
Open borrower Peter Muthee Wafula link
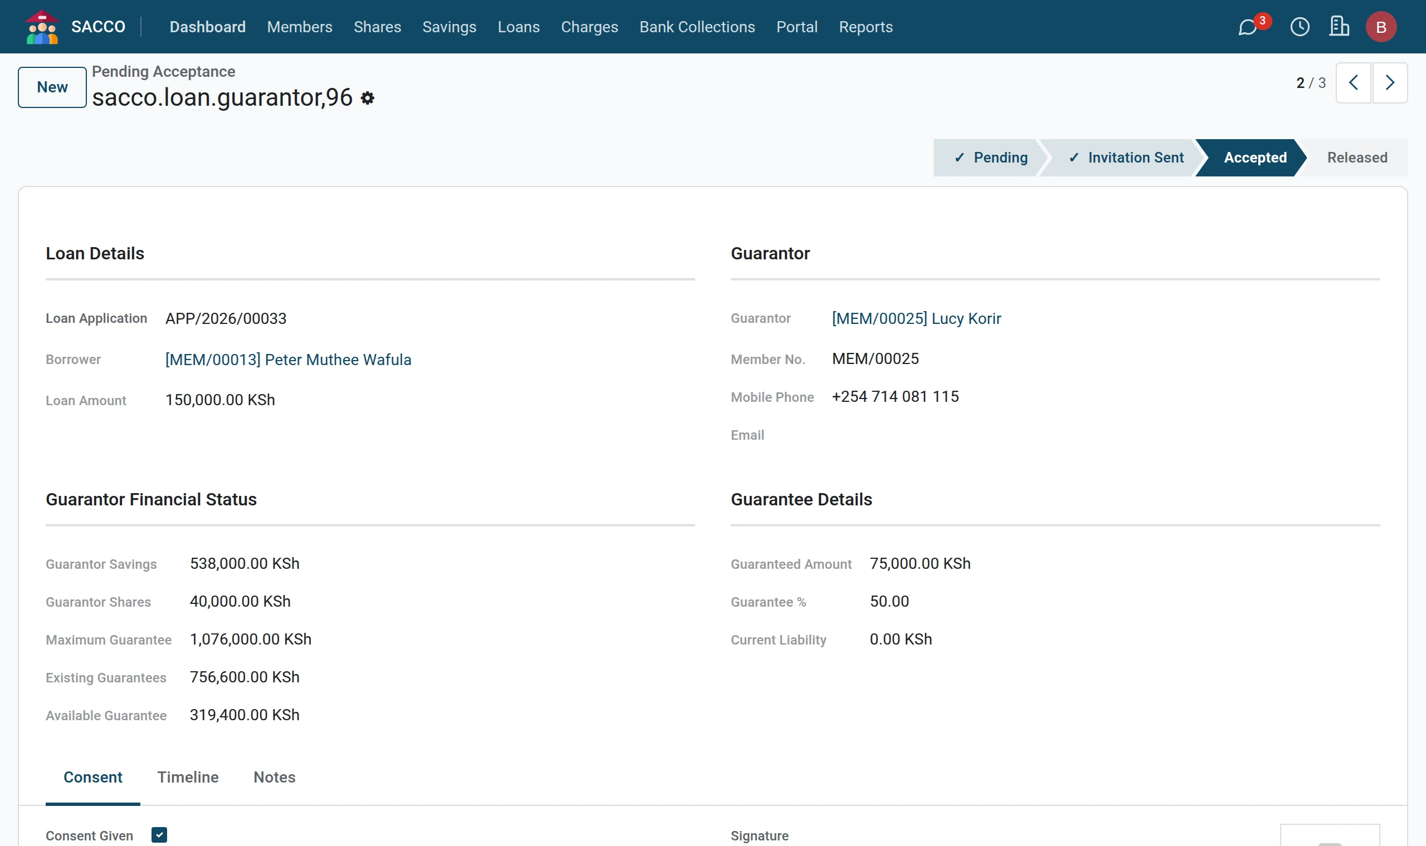coord(288,360)
